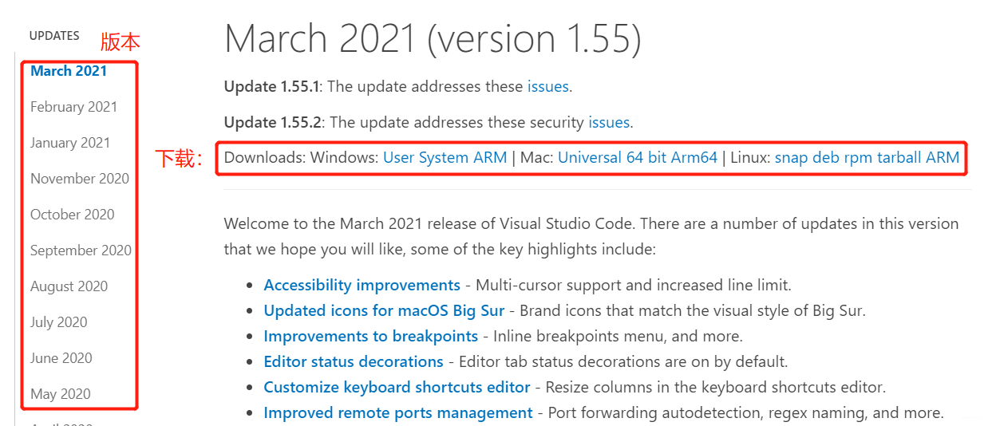
Task: Download the Linux deb package
Action: [826, 157]
